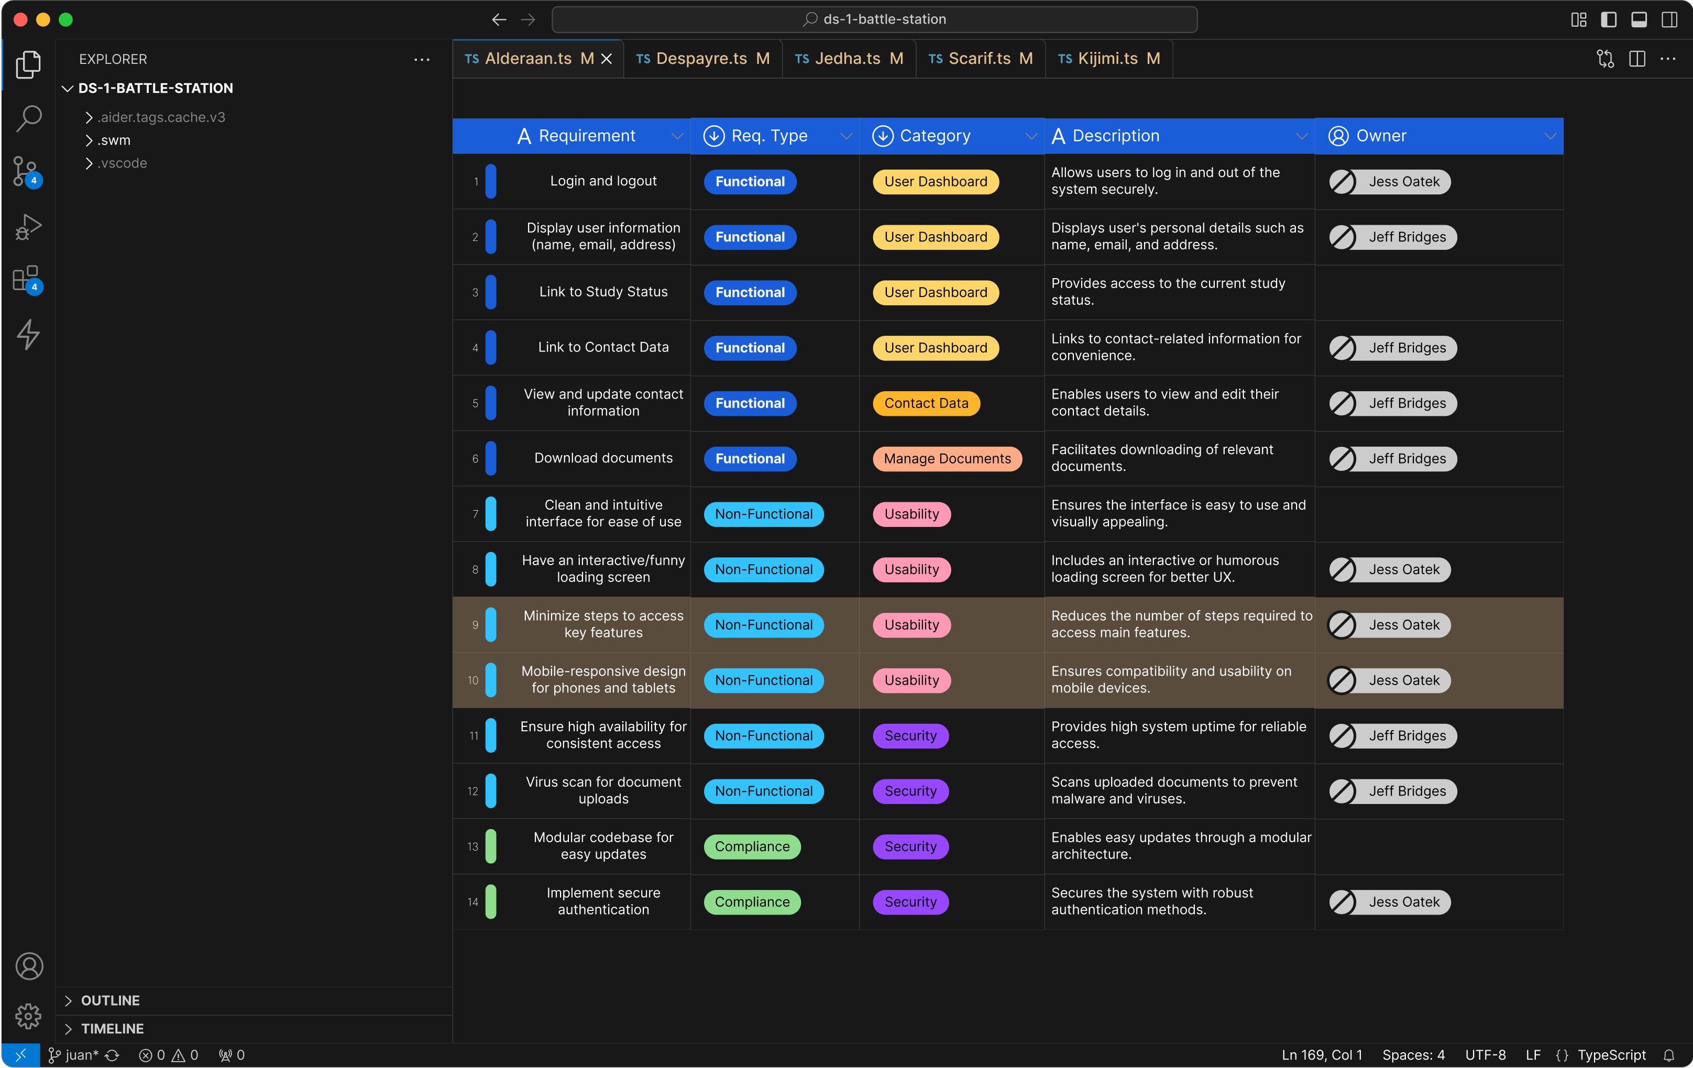Toggle the secondary side bar visibility
The height and width of the screenshot is (1068, 1693).
[1669, 20]
